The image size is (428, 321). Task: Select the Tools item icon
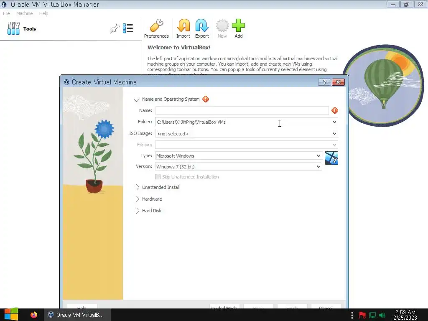pos(13,28)
